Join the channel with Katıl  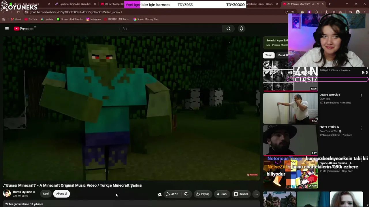tap(46, 194)
